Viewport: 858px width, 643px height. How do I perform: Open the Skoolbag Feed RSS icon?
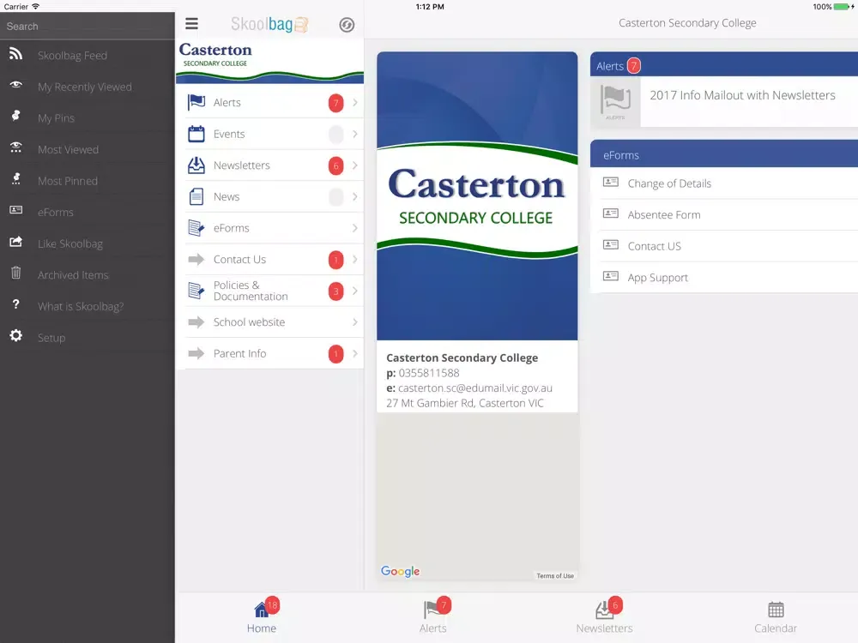click(15, 55)
